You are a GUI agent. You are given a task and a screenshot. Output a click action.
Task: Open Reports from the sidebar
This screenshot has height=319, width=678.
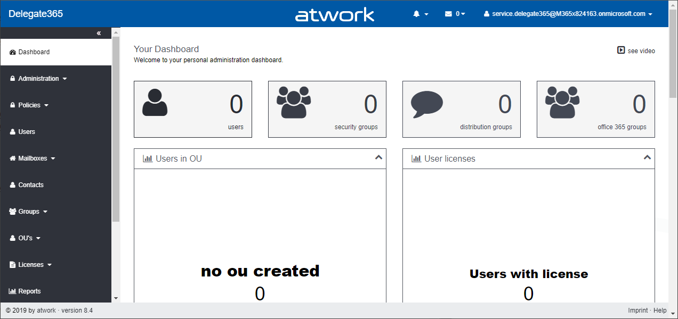(x=29, y=291)
